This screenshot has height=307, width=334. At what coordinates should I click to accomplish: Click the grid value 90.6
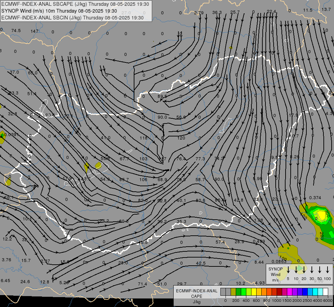[50, 115]
